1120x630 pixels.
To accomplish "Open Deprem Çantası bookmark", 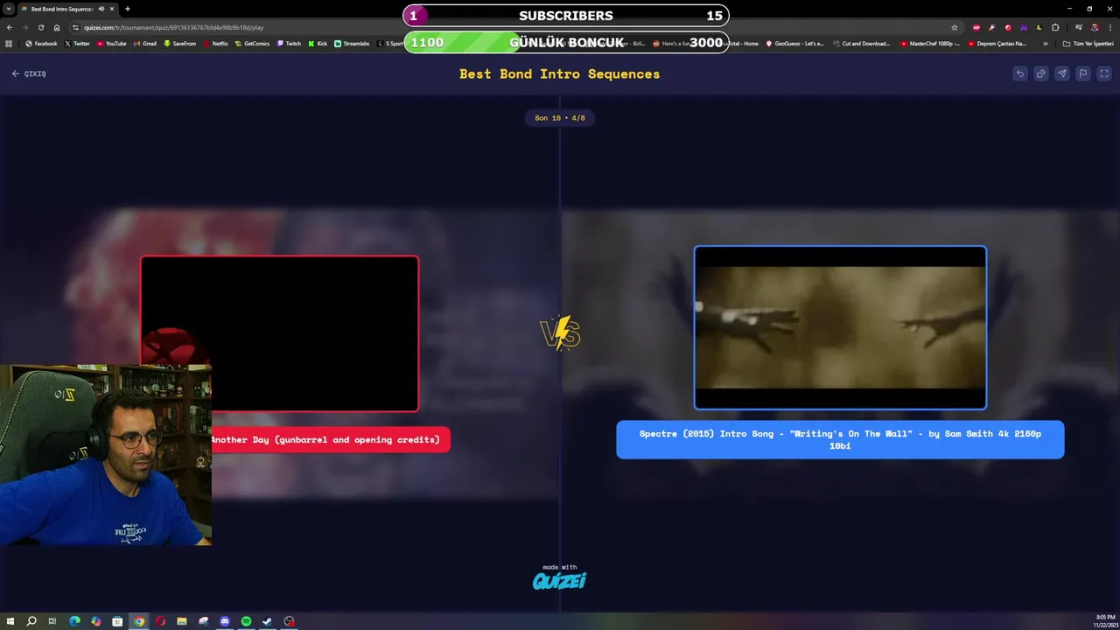I will point(997,44).
